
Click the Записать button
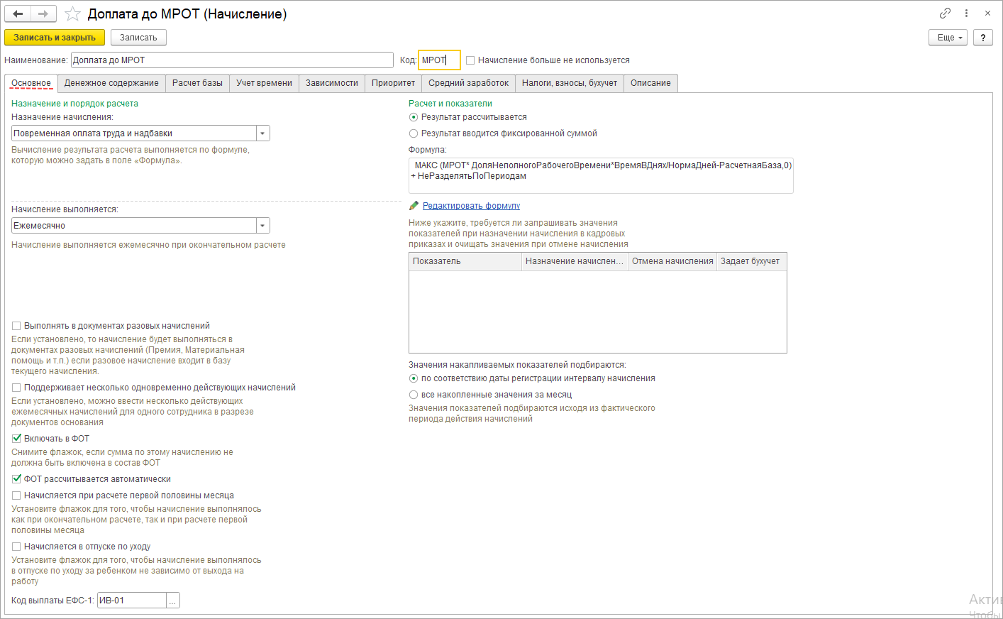(138, 38)
